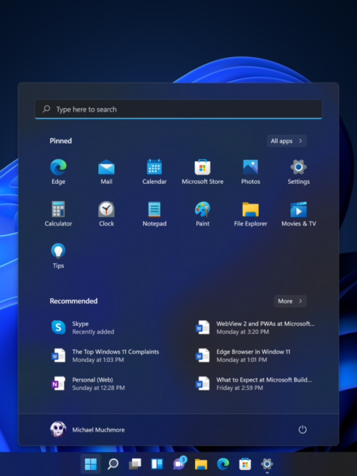Open Microsoft Store on the taskbar
This screenshot has width=357, height=476.
coord(245,464)
